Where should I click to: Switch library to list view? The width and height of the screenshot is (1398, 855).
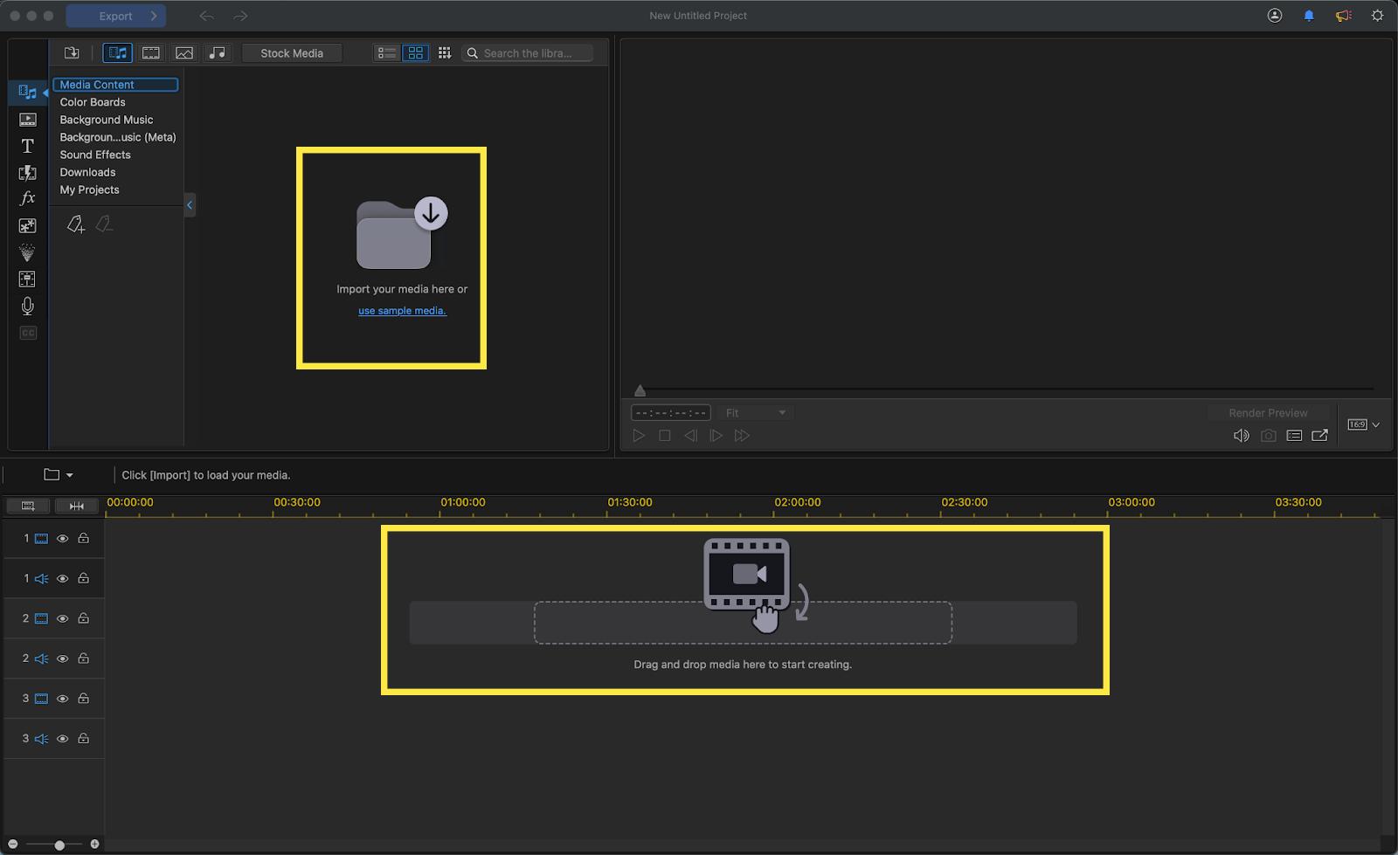[x=386, y=52]
